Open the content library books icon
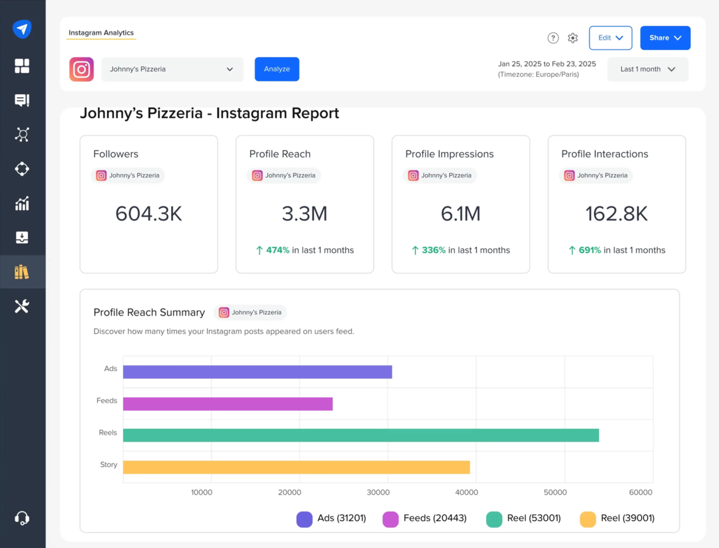This screenshot has height=548, width=719. pos(22,272)
